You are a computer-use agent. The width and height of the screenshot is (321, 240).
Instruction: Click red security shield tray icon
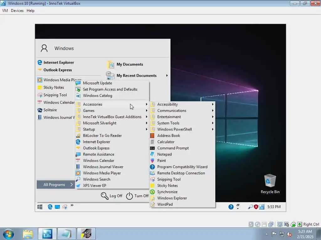pyautogui.click(x=256, y=207)
